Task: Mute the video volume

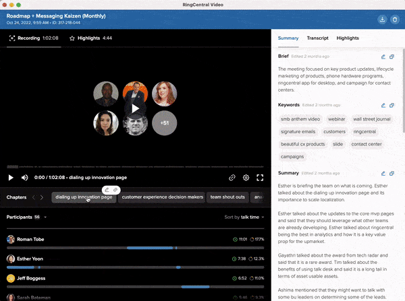Action: tap(25, 178)
